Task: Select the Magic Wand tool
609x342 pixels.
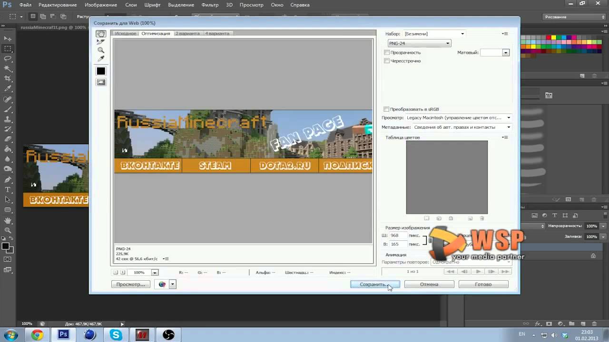Action: (8, 68)
